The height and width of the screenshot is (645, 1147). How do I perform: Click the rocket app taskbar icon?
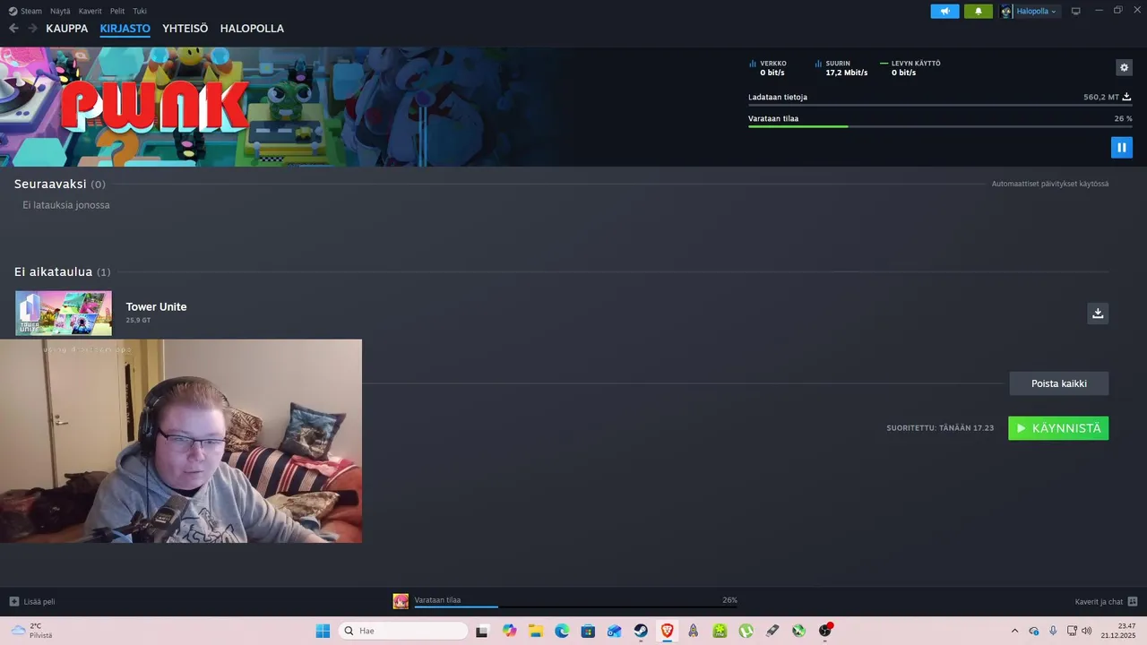(694, 631)
